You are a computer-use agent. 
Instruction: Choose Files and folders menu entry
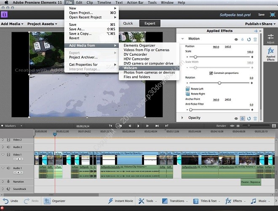click(149, 77)
